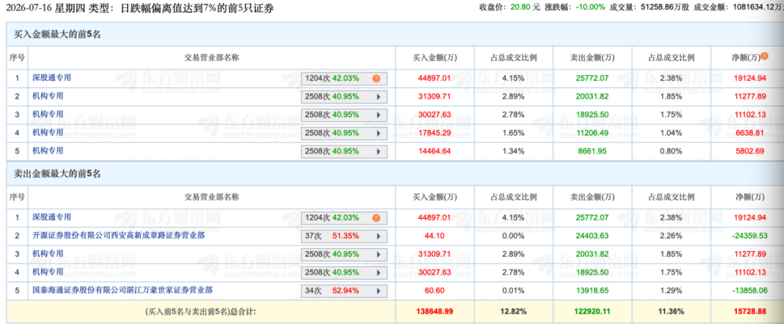Click the net amount cell 6638.81
Image resolution: width=784 pixels, height=324 pixels.
(x=751, y=133)
